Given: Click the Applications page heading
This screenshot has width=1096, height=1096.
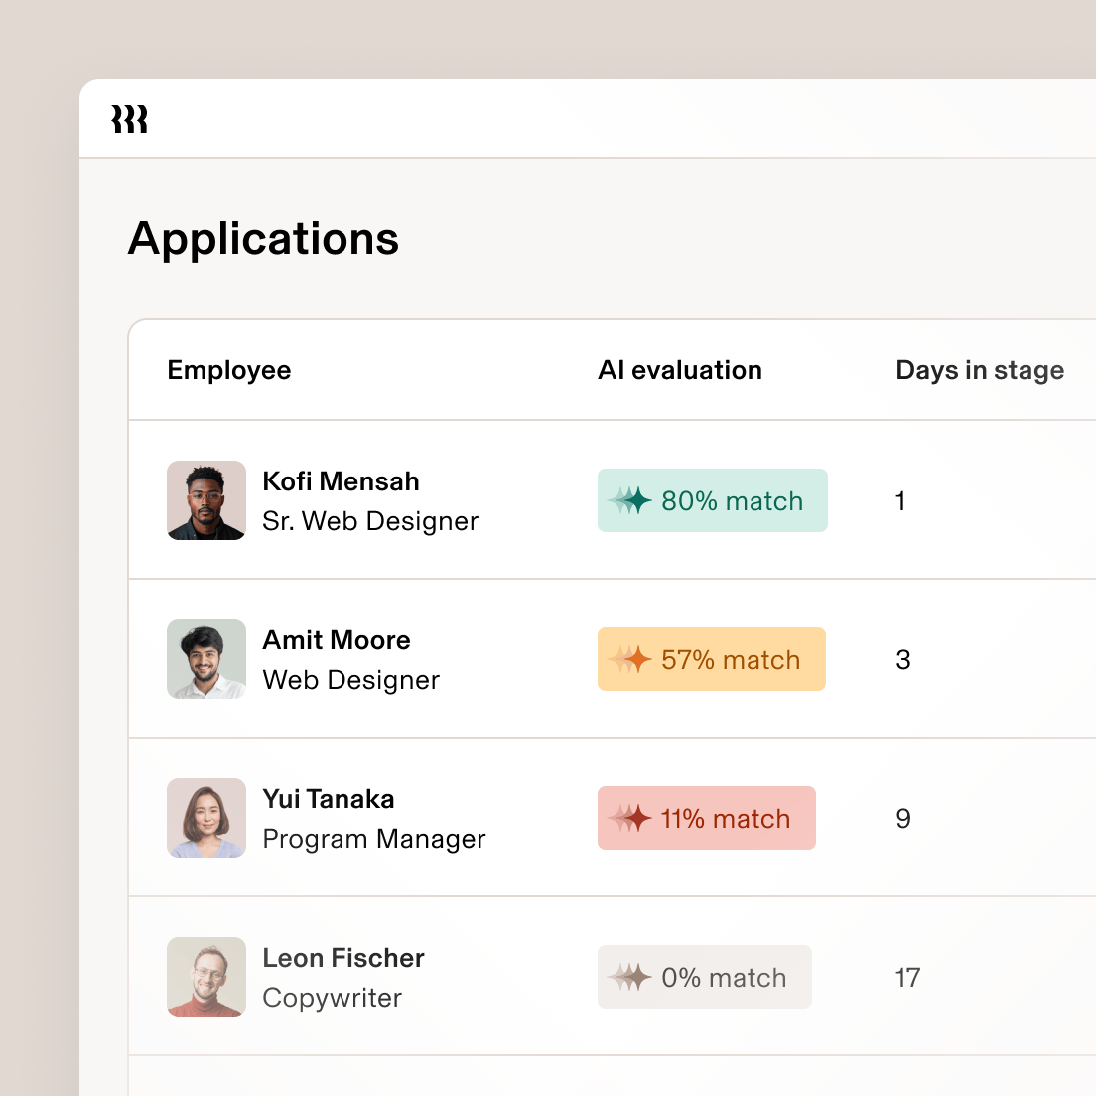Looking at the screenshot, I should pos(263,238).
